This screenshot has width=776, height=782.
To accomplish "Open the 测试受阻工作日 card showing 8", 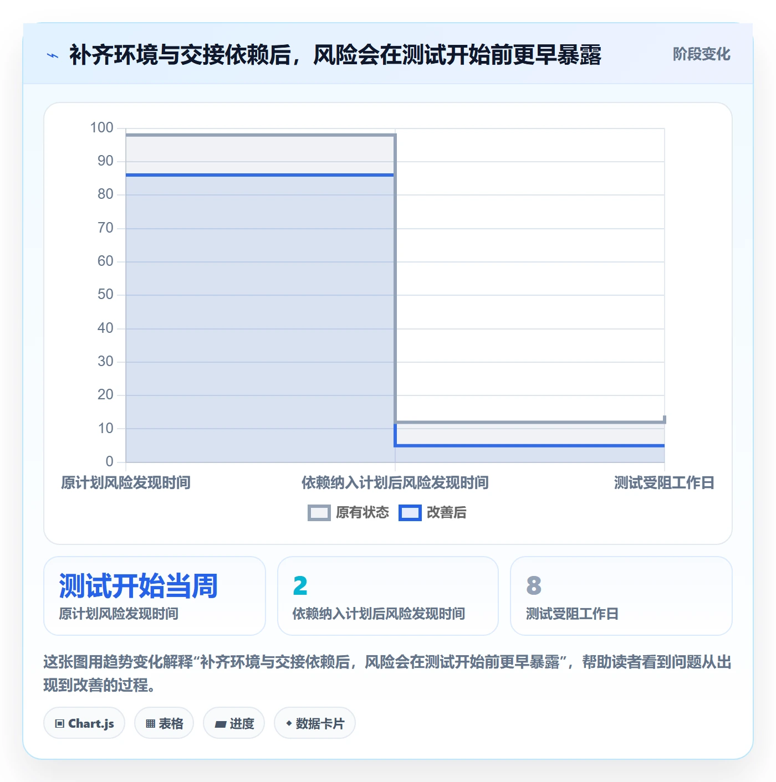I will coord(621,596).
